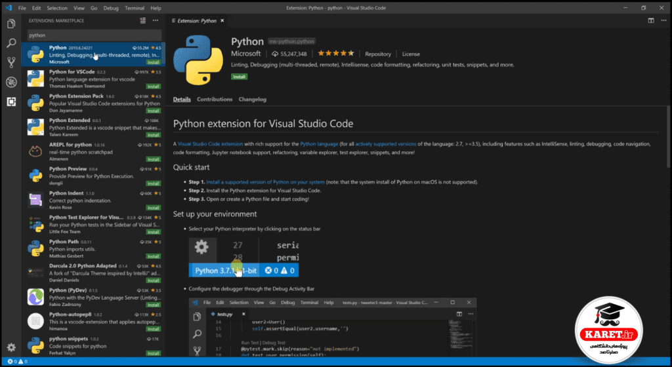
Task: Close the Extension: Python tab
Action: coord(222,20)
